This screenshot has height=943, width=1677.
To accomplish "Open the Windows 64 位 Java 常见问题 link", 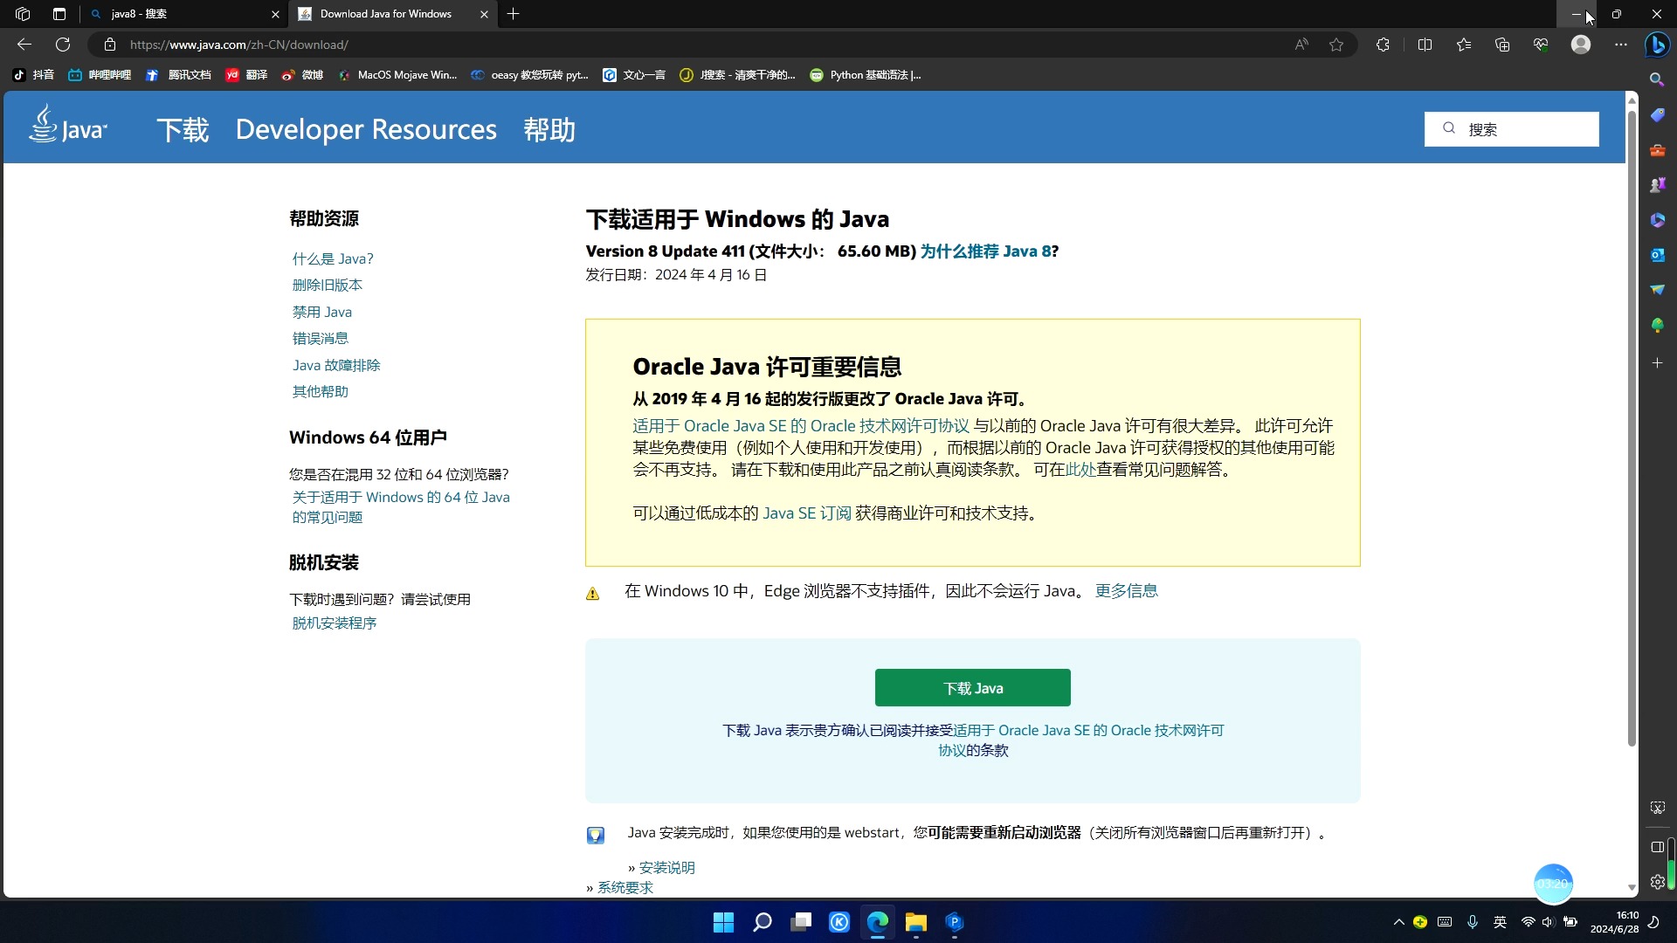I will [x=400, y=507].
